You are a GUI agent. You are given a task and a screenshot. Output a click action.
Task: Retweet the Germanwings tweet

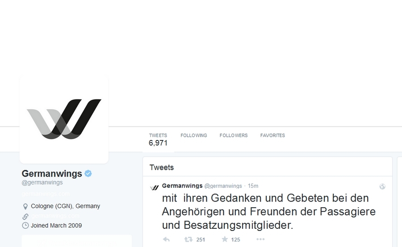click(x=188, y=239)
